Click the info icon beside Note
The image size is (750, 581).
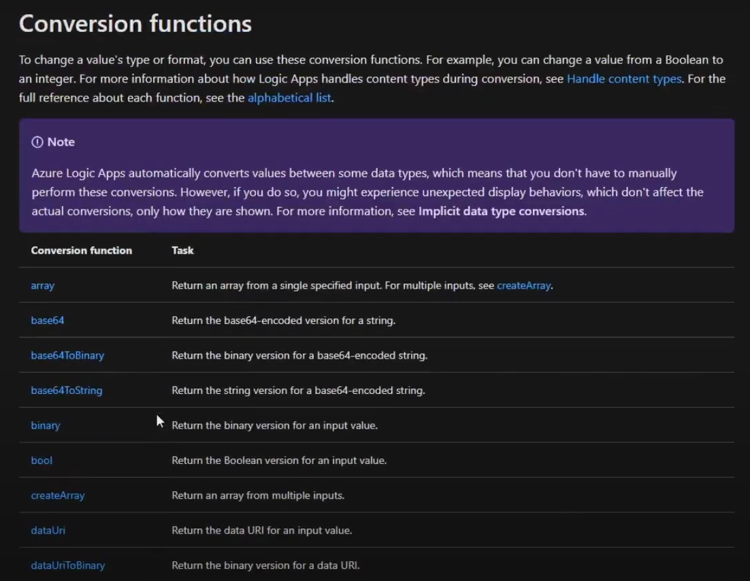[x=37, y=142]
